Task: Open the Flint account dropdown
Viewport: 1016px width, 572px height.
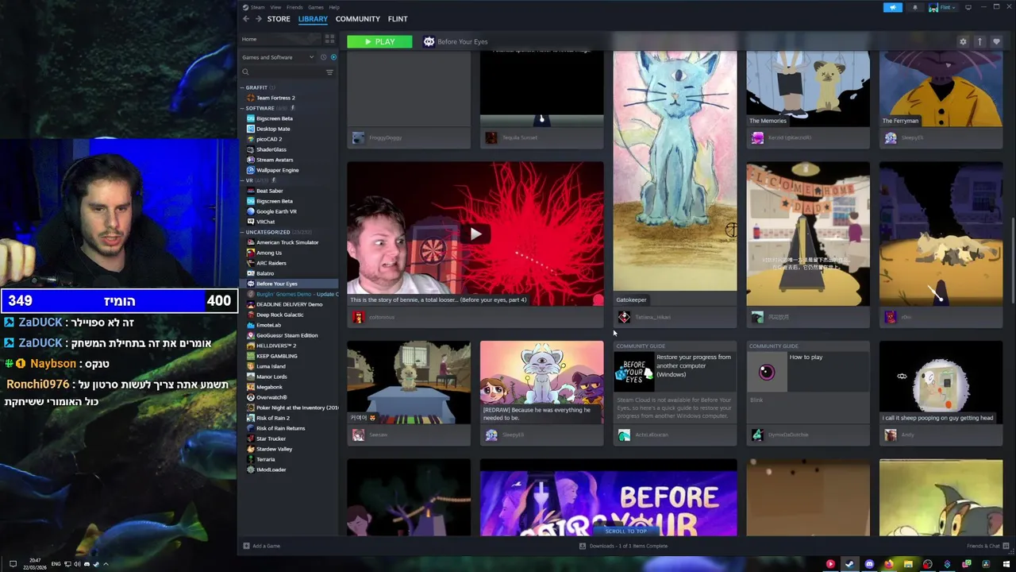Action: pyautogui.click(x=942, y=7)
